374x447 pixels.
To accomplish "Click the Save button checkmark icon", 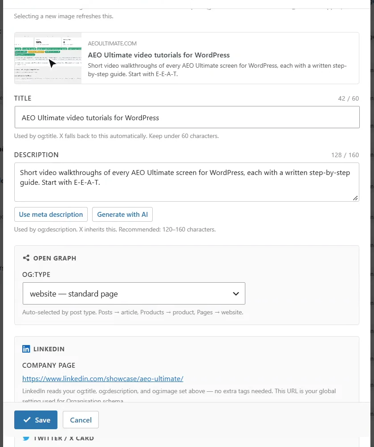I will coord(27,420).
